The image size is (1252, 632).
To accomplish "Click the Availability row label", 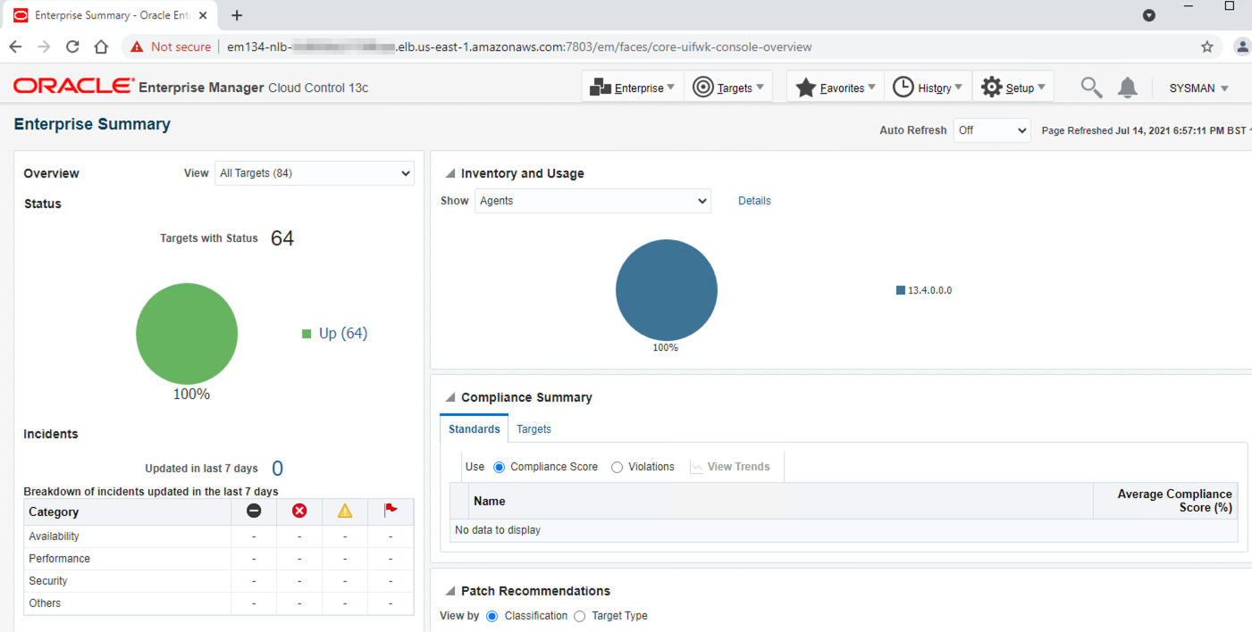I will [54, 536].
